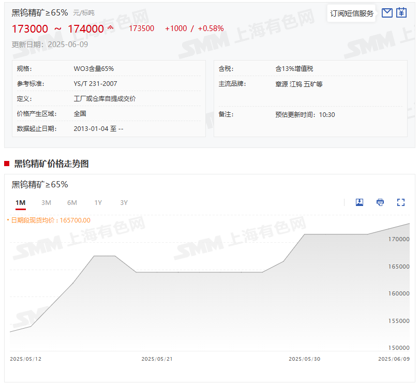Screen dimensions: 419x384
Task: Click the 全国 price region value
Action: (x=80, y=114)
